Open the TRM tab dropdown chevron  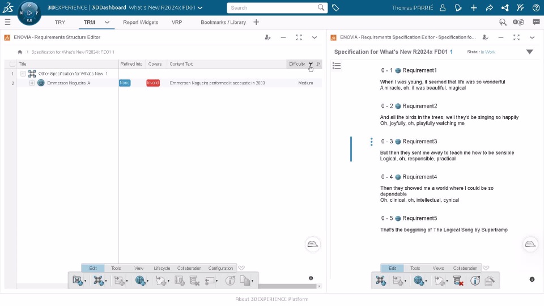[x=107, y=22]
